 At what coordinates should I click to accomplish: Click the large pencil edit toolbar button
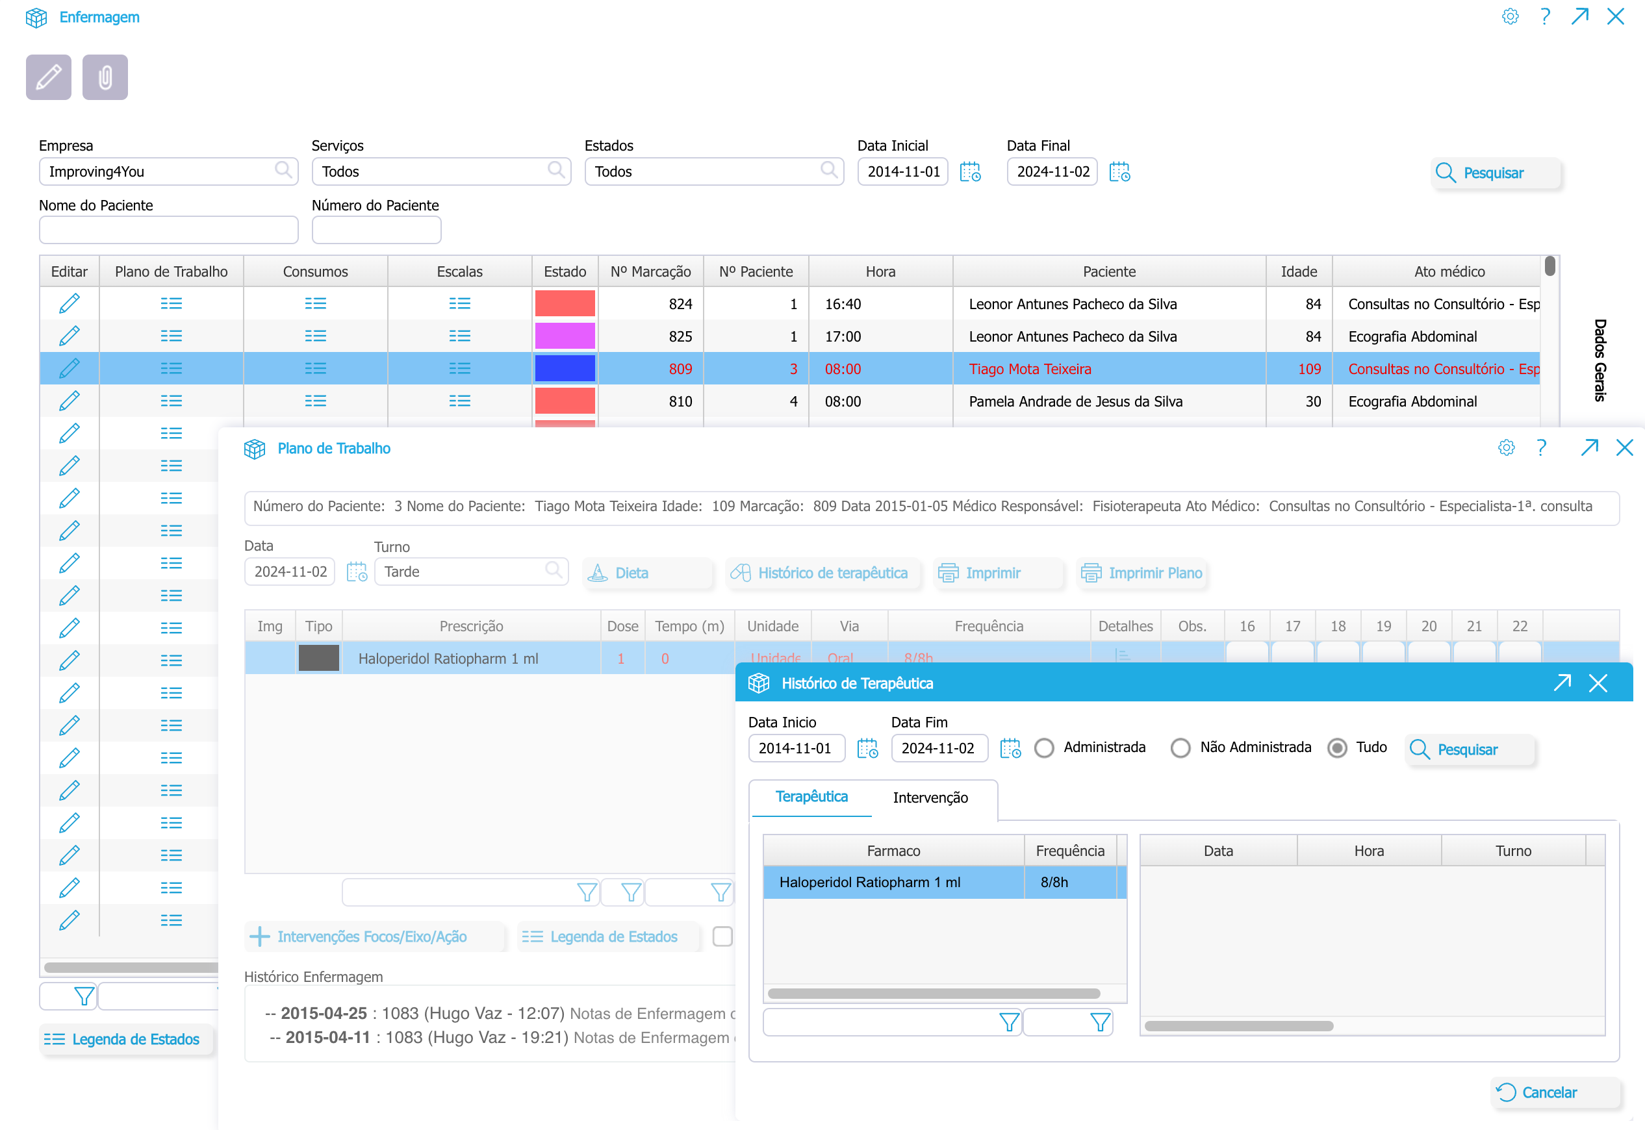(48, 77)
